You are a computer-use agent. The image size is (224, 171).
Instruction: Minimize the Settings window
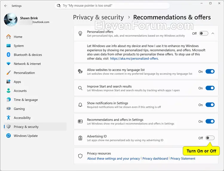click(202, 3)
